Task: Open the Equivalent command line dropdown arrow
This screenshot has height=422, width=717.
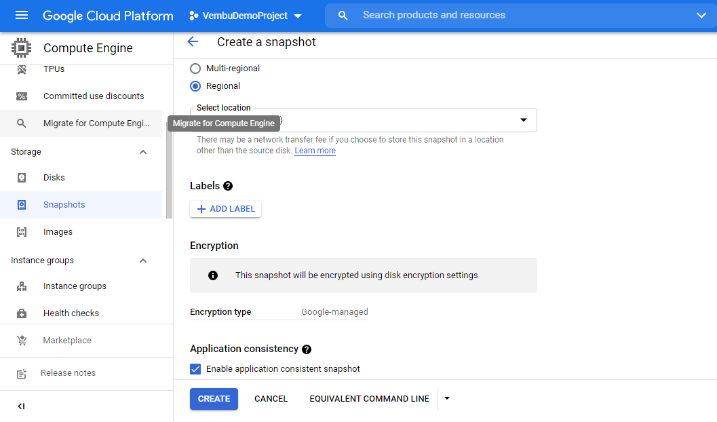Action: click(x=447, y=399)
